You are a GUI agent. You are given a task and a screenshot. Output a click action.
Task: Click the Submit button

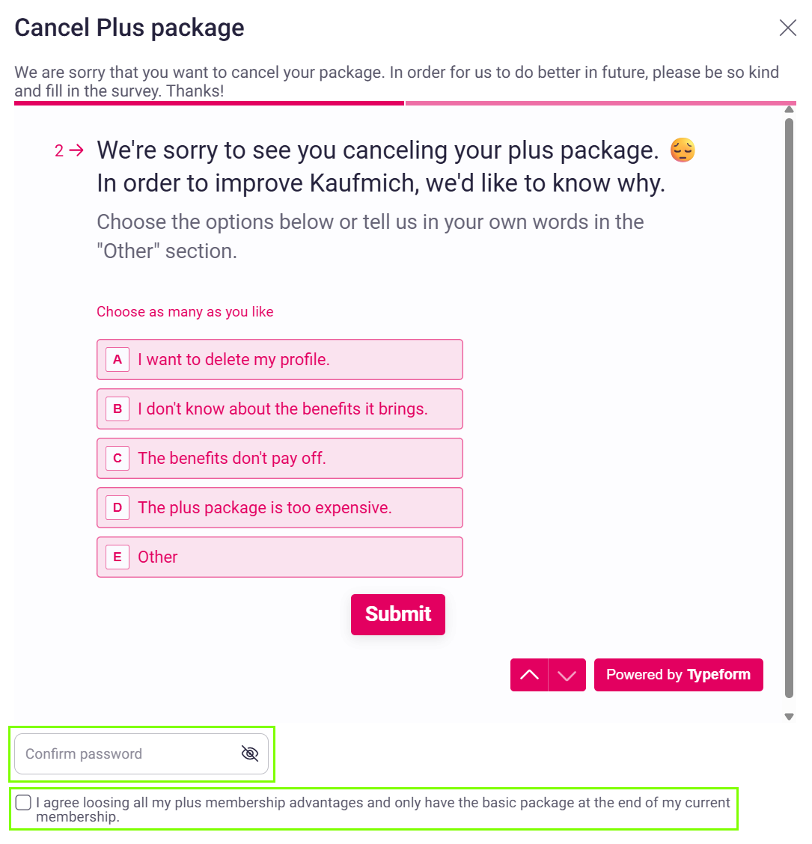398,615
